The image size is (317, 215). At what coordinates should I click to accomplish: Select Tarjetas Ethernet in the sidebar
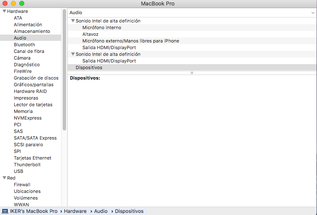(x=32, y=158)
